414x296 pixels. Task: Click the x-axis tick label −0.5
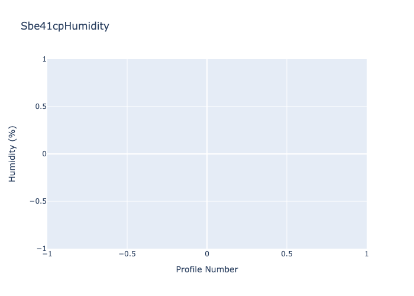[127, 254]
